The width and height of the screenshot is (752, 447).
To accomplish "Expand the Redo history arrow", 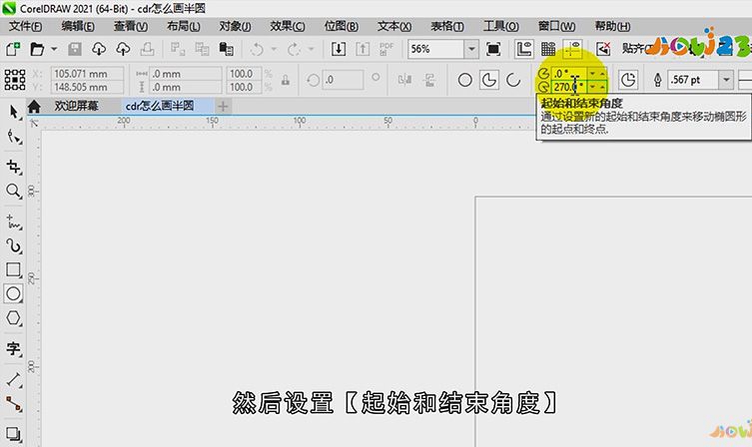I will coord(311,49).
